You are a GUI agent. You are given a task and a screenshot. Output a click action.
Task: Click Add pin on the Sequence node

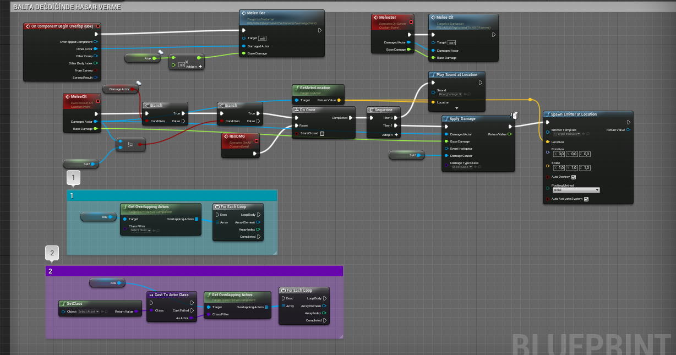390,134
